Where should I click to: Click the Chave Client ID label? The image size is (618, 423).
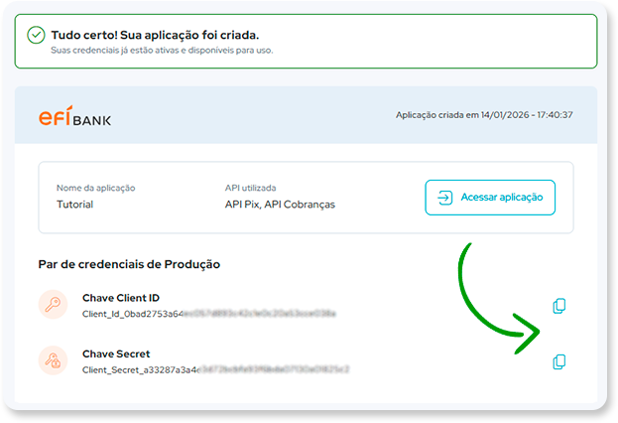(x=120, y=298)
